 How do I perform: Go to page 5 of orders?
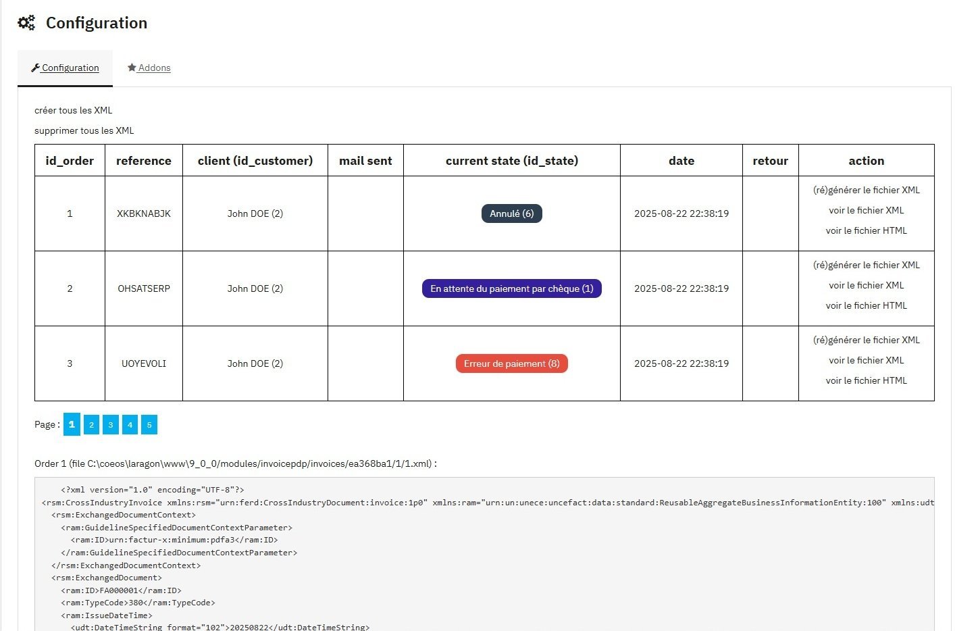pos(149,424)
